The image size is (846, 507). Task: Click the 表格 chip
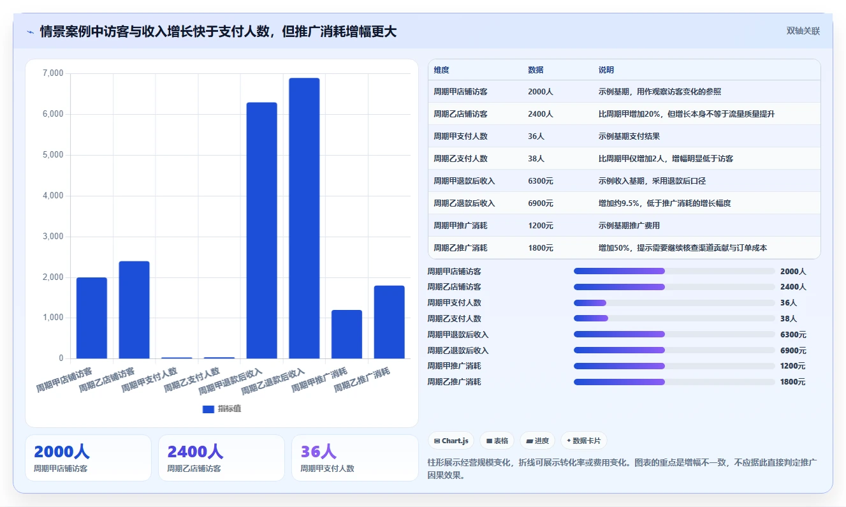[497, 441]
